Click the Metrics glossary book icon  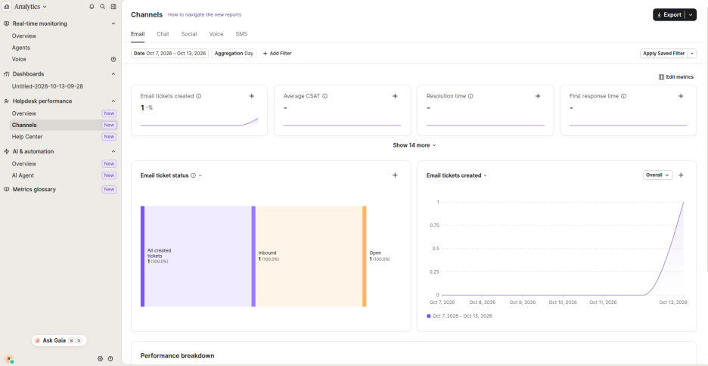click(x=6, y=190)
